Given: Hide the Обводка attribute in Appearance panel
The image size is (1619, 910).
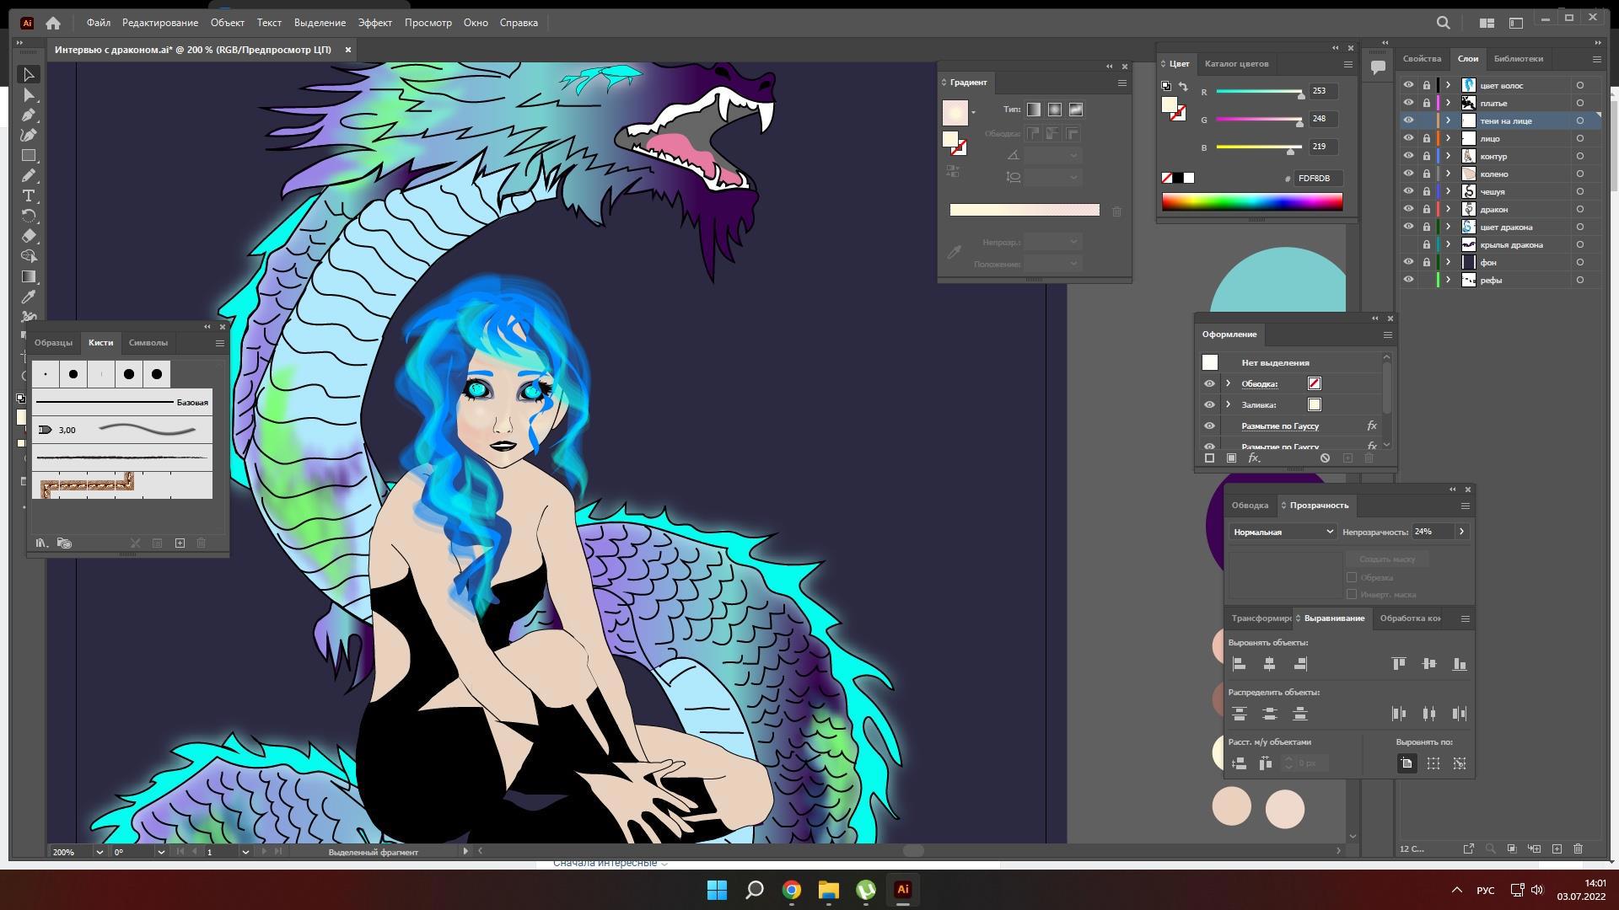Looking at the screenshot, I should [1209, 383].
